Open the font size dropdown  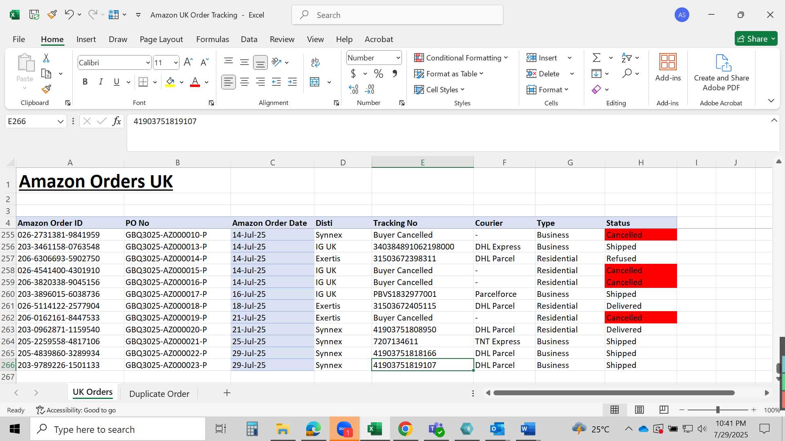coord(176,63)
